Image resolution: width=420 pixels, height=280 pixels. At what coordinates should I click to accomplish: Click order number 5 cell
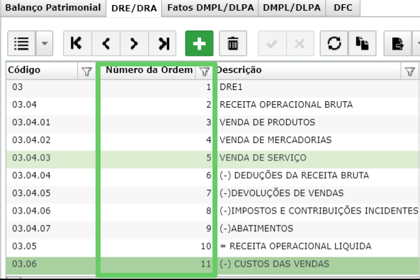157,158
